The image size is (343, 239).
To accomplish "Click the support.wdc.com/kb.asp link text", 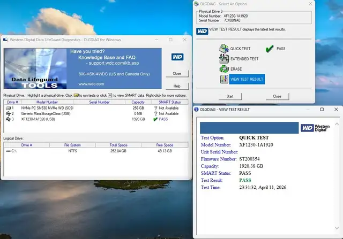I will (x=114, y=63).
